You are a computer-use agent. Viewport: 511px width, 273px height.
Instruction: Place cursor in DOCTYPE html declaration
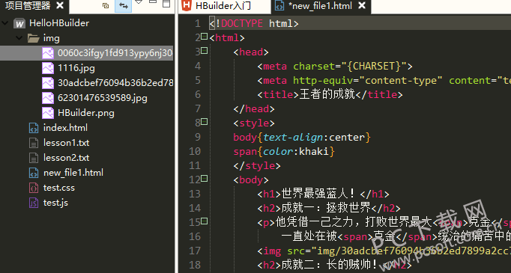coord(254,24)
